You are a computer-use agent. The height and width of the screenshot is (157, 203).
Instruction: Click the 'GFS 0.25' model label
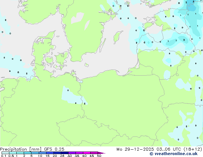54,149
